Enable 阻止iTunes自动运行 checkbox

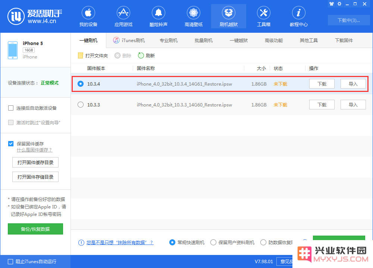[10, 262]
